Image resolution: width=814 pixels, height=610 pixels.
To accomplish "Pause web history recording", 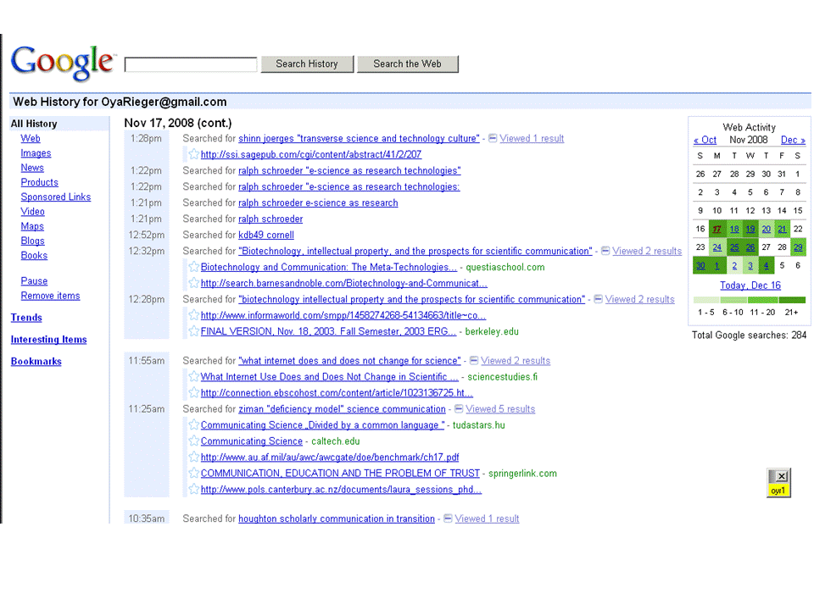I will click(34, 280).
